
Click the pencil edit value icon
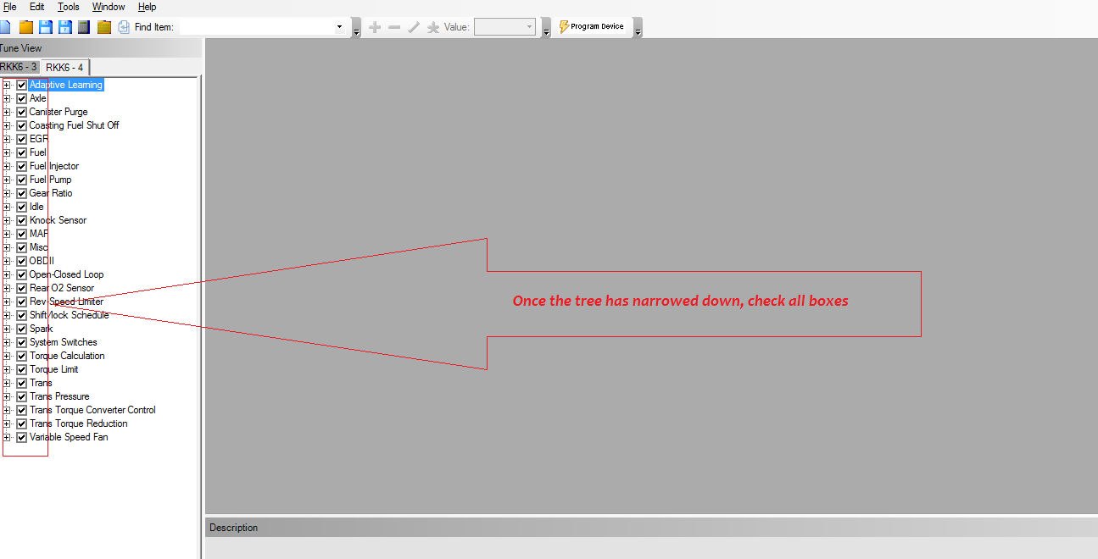click(414, 27)
